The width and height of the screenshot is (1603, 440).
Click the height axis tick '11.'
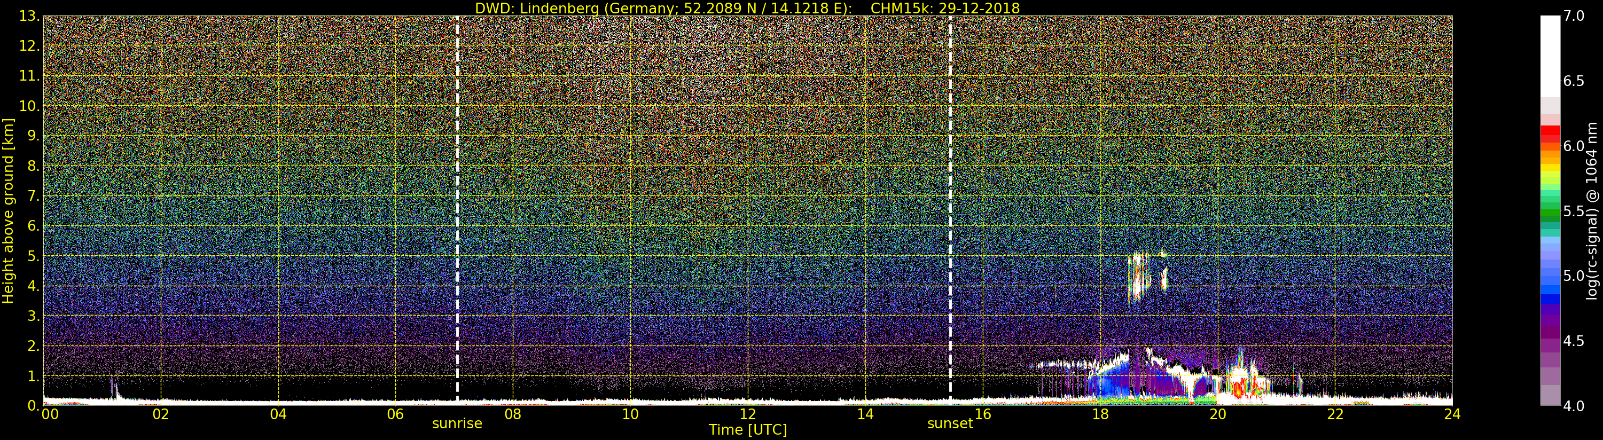pos(29,76)
